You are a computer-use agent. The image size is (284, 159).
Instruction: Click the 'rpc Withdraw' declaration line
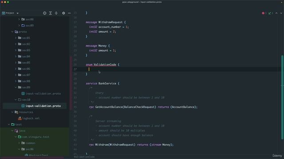click(x=131, y=144)
